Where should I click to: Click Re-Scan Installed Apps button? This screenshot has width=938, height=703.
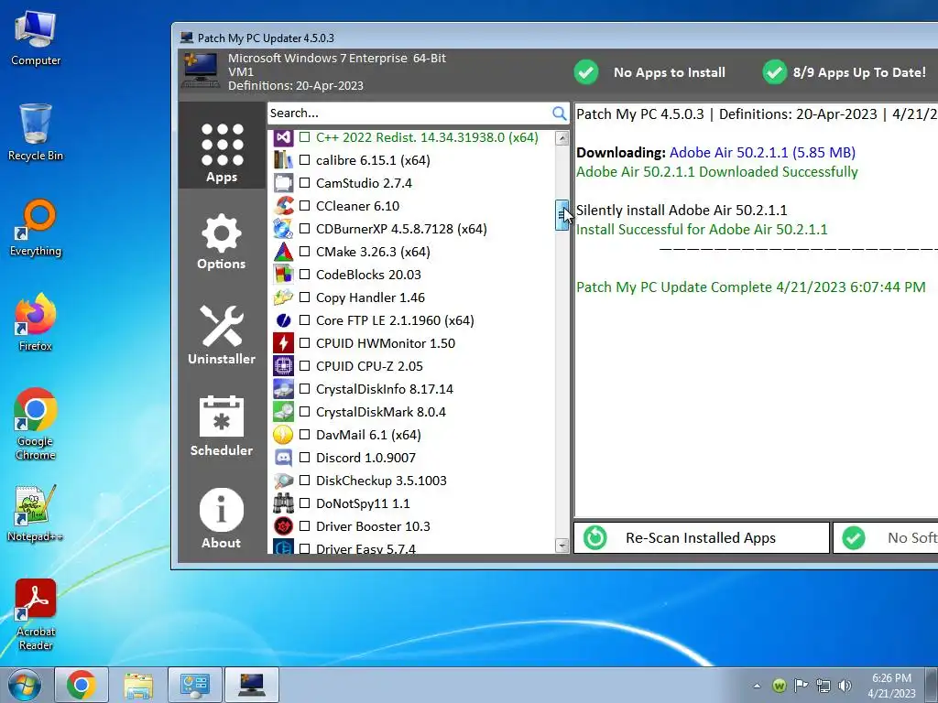[702, 538]
